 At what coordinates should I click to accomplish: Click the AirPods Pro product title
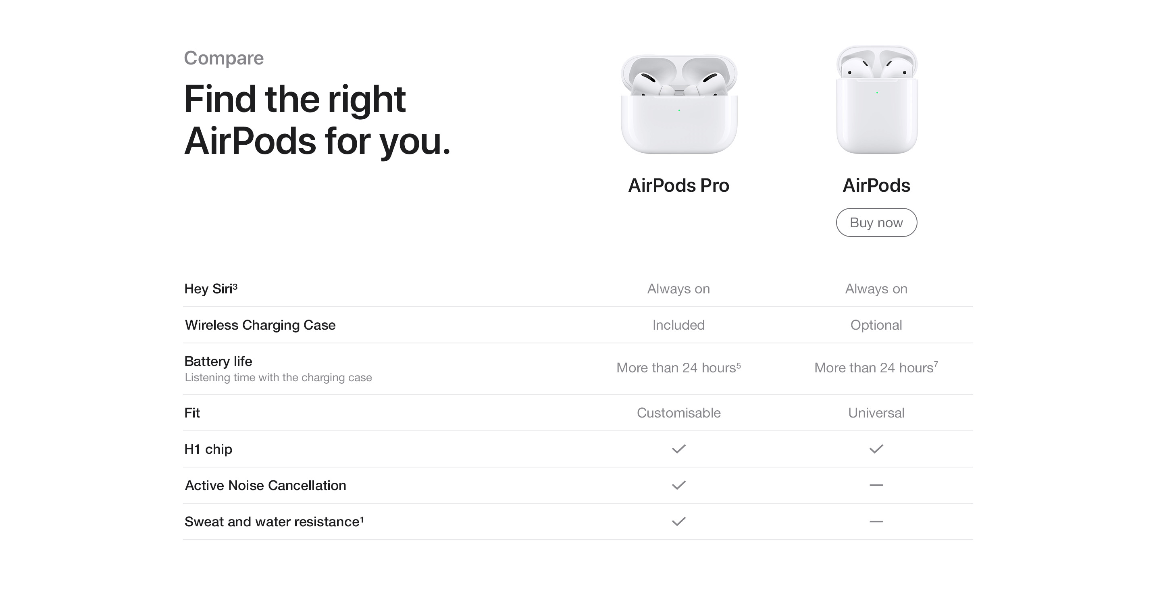(x=679, y=185)
